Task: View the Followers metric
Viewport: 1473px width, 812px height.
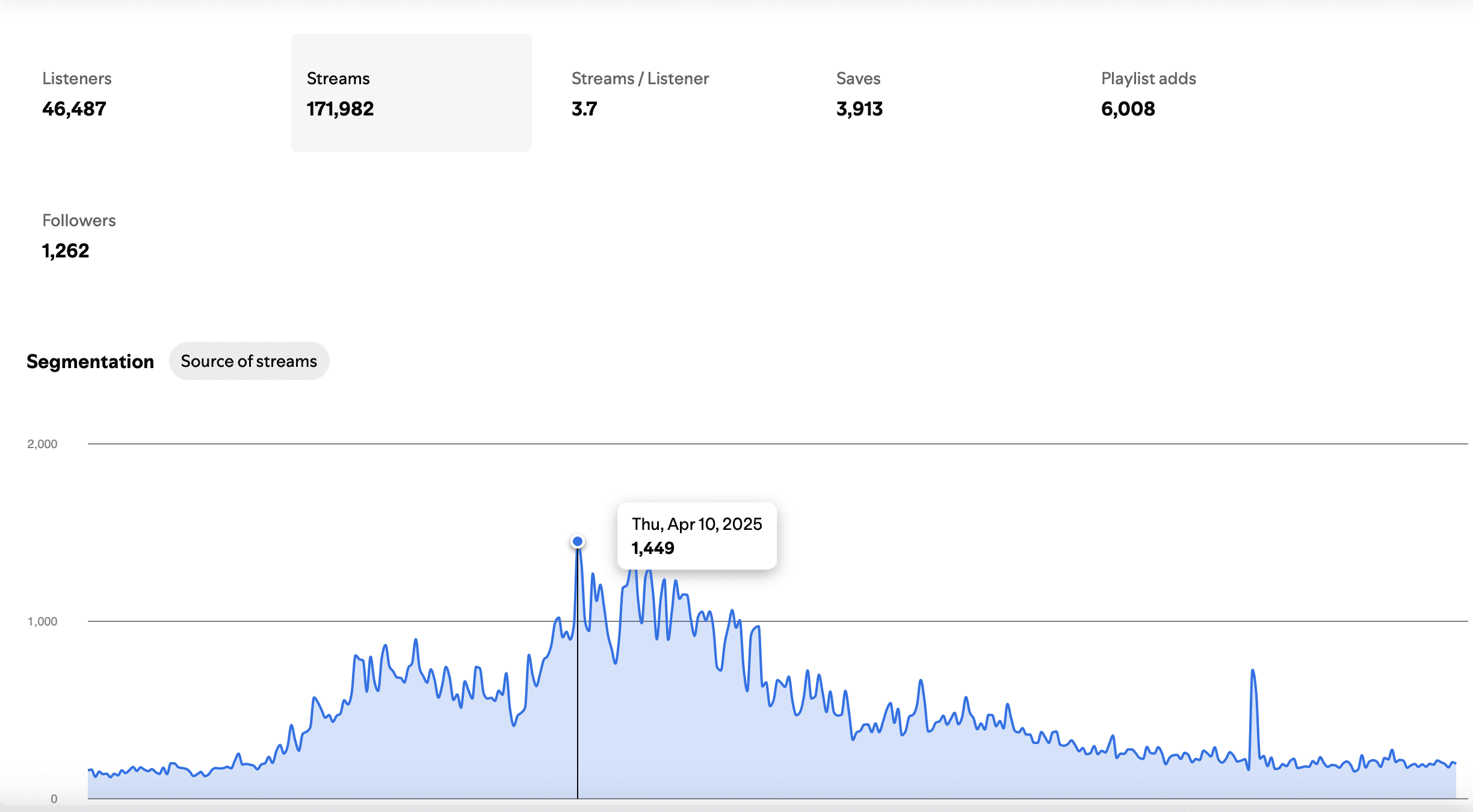Action: coord(79,221)
